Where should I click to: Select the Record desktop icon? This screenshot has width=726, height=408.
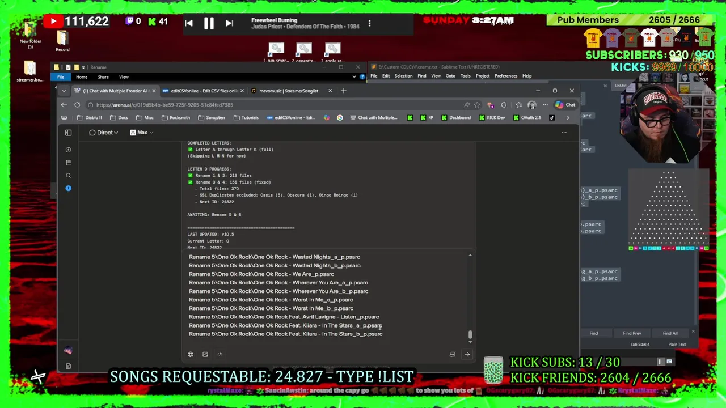tap(62, 41)
